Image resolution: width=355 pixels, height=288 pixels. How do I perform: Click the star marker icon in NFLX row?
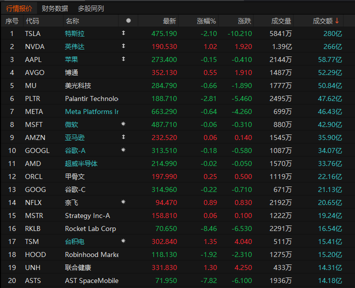(123, 201)
